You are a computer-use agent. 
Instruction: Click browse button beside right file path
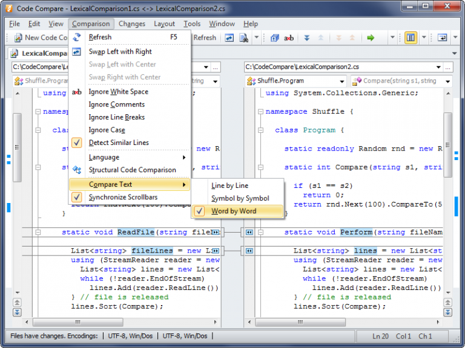point(447,66)
